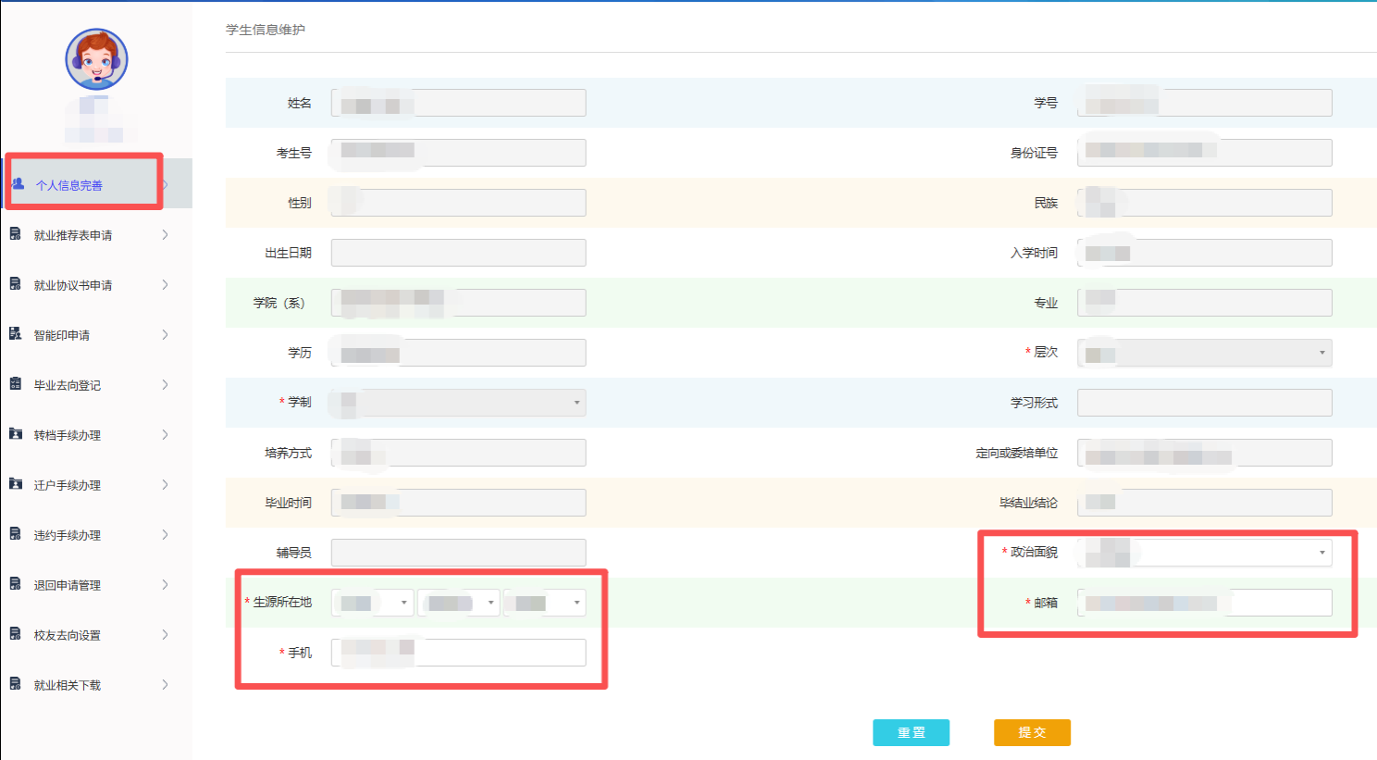Open the 校友去向设置 menu item
The image size is (1377, 760).
pyautogui.click(x=68, y=635)
